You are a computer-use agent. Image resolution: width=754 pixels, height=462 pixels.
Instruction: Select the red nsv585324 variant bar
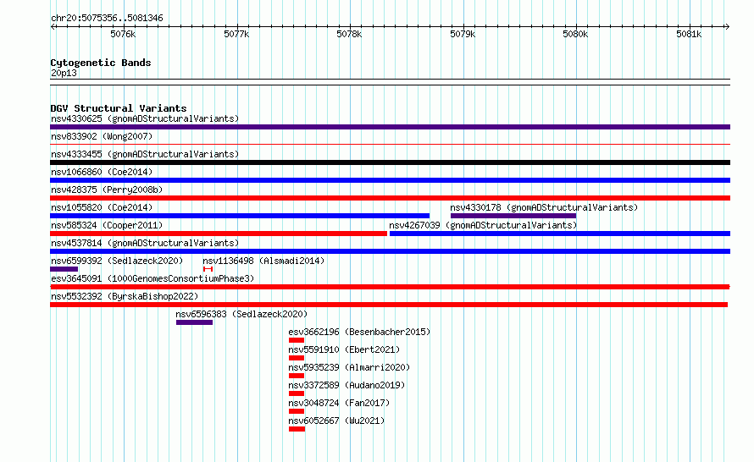(x=219, y=234)
